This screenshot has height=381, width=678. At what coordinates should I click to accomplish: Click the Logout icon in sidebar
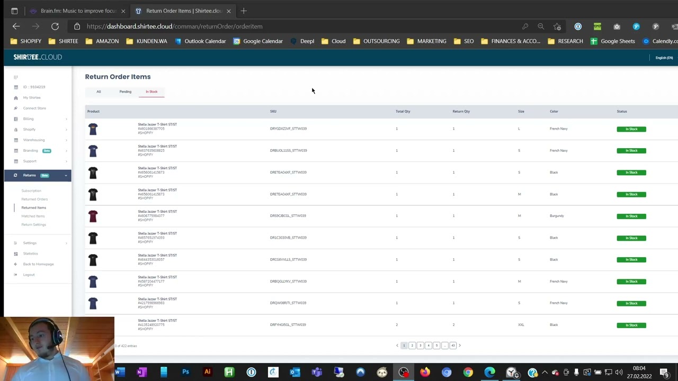click(16, 275)
